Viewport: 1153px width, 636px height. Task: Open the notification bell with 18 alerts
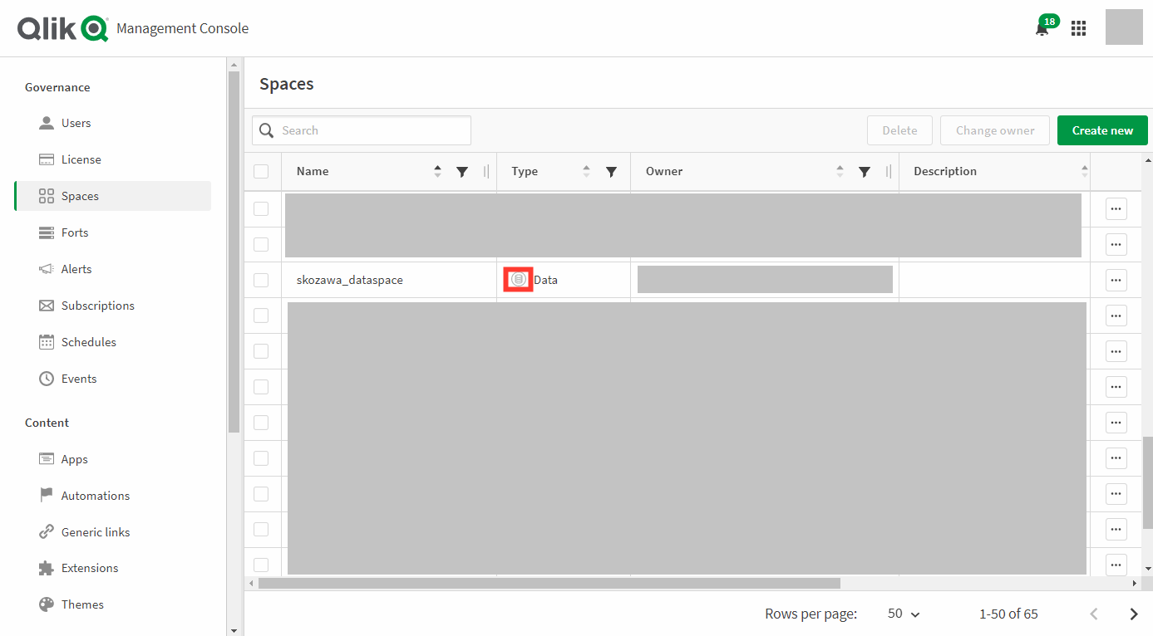(1042, 27)
